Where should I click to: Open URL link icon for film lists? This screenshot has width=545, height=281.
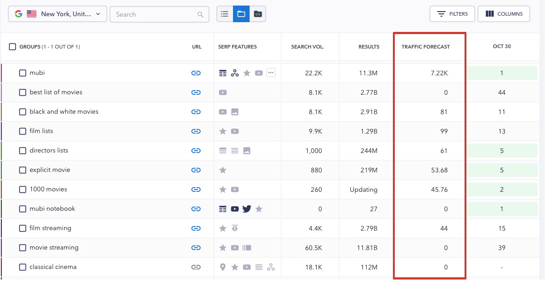[196, 131]
